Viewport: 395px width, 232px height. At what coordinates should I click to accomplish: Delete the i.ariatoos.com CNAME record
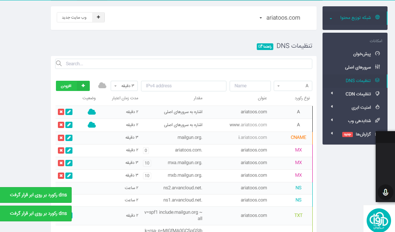(61, 138)
